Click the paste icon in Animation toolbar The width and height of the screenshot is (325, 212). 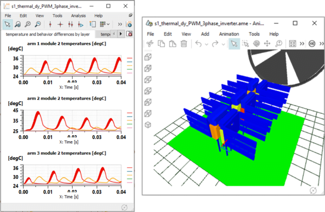click(172, 44)
